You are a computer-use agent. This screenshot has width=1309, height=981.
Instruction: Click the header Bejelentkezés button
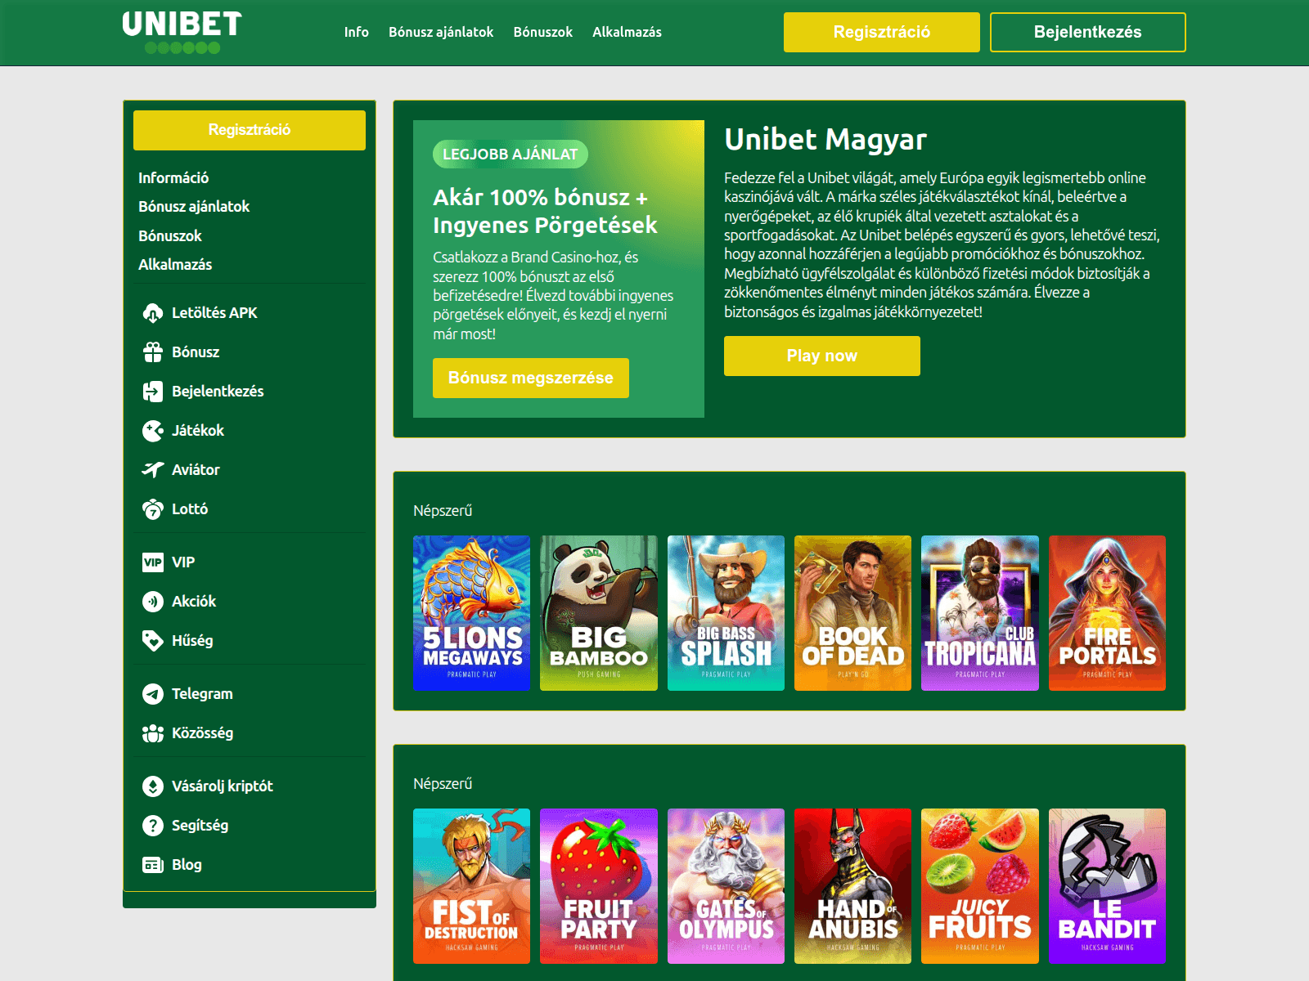tap(1088, 32)
